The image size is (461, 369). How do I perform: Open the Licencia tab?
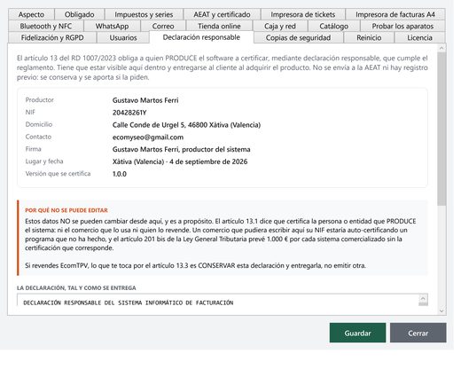[419, 37]
